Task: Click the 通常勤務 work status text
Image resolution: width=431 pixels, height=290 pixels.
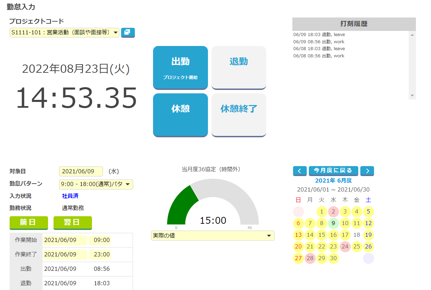Action: (x=73, y=208)
